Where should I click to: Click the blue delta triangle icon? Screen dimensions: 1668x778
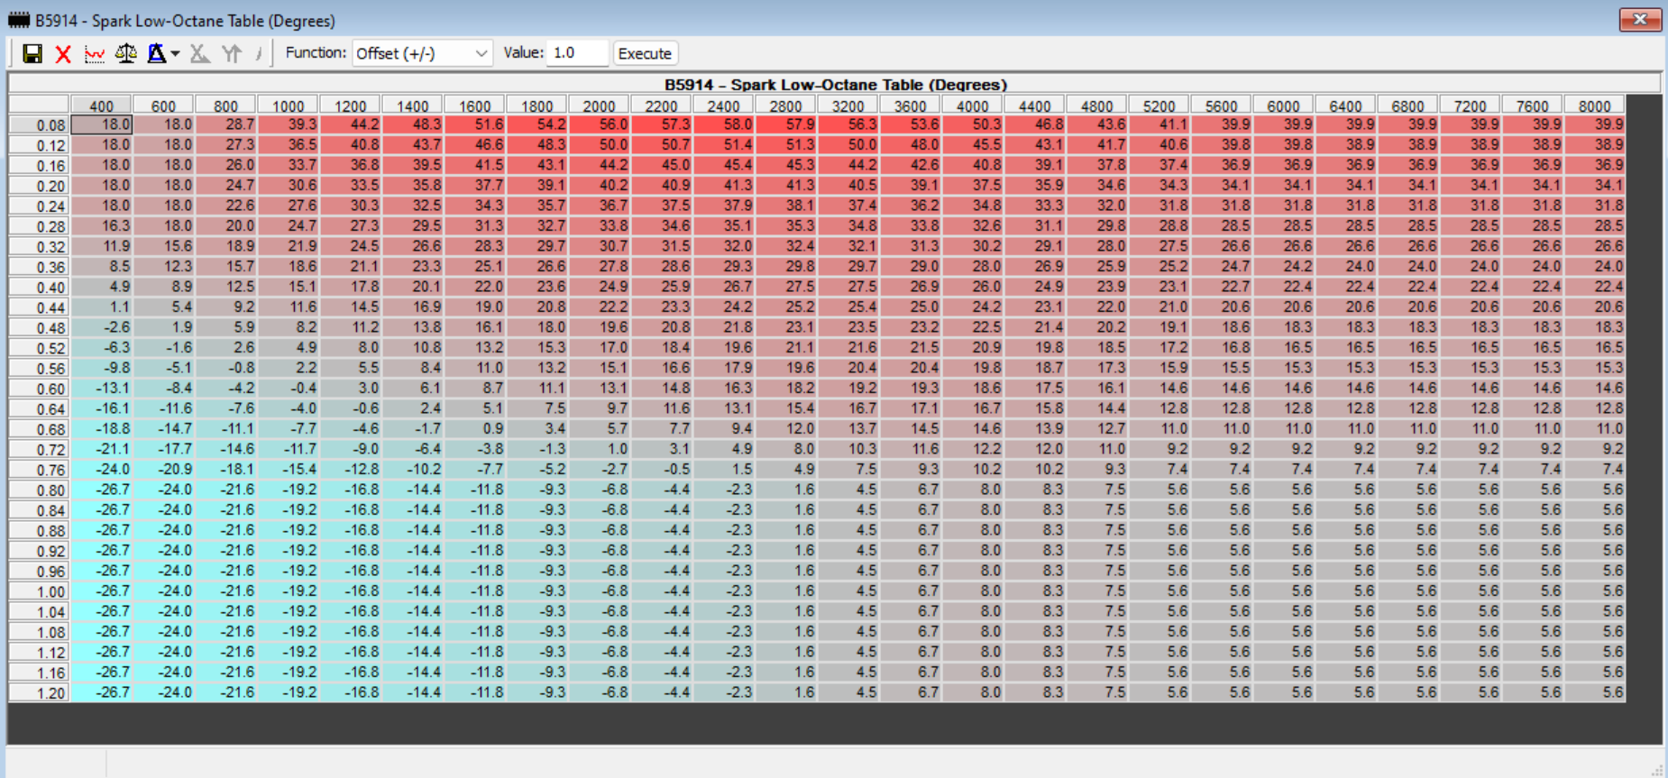[157, 54]
